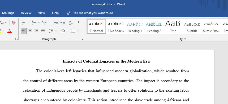Open the Borders dropdown arrow
228x104 pixels.
tap(78, 31)
